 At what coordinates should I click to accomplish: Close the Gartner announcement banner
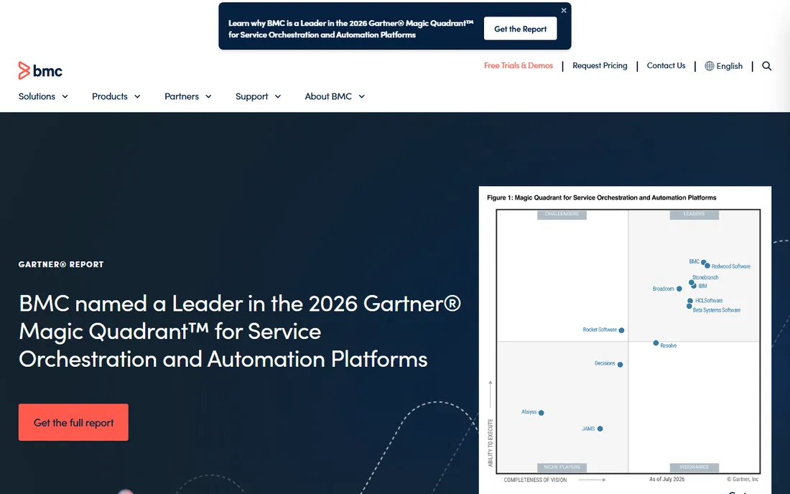point(563,11)
